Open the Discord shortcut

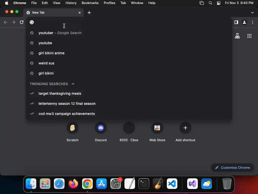tap(101, 128)
